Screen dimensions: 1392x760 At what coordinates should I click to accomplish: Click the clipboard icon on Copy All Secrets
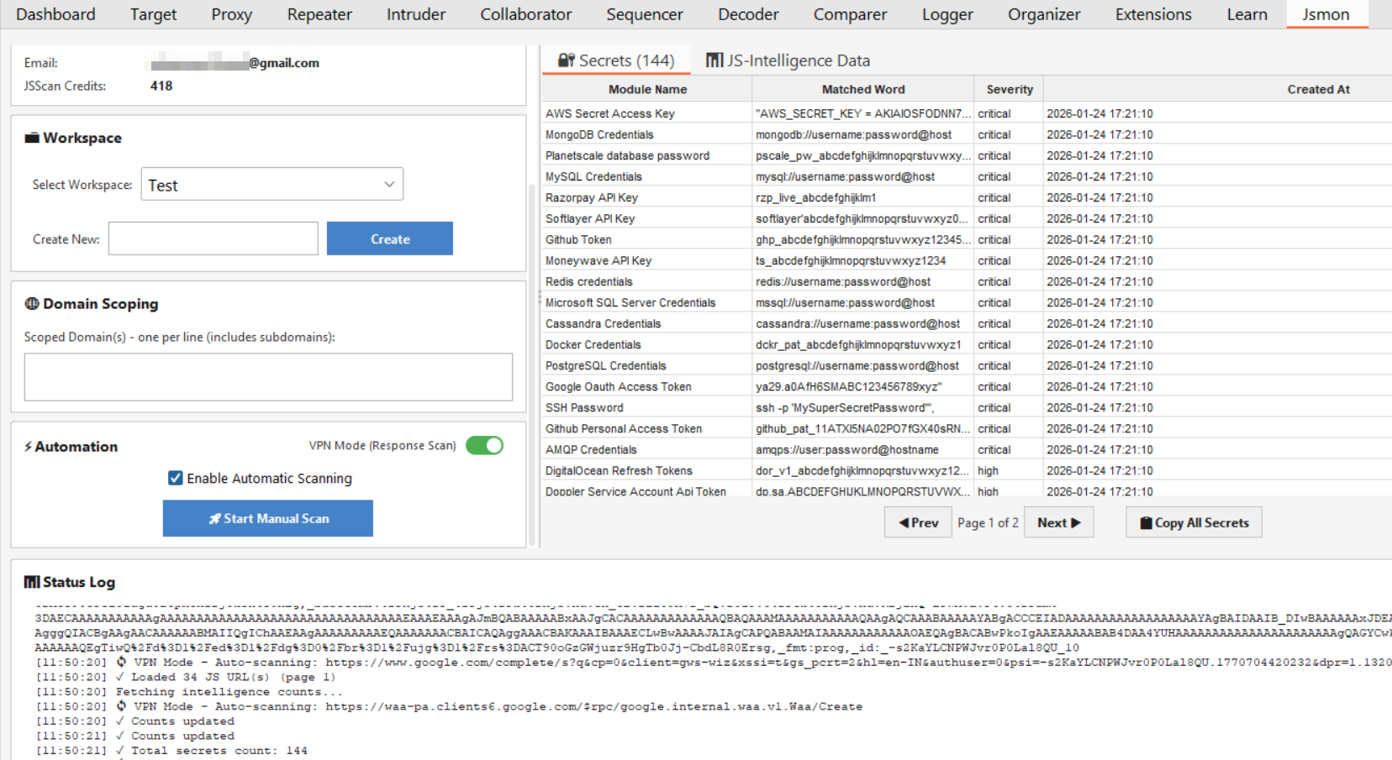1146,523
